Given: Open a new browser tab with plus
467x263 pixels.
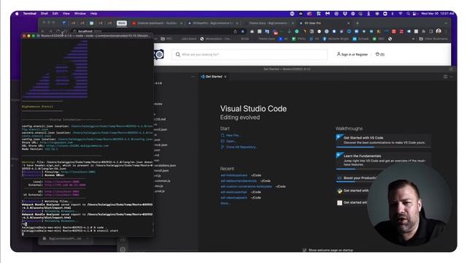Looking at the screenshot, I should 358,23.
